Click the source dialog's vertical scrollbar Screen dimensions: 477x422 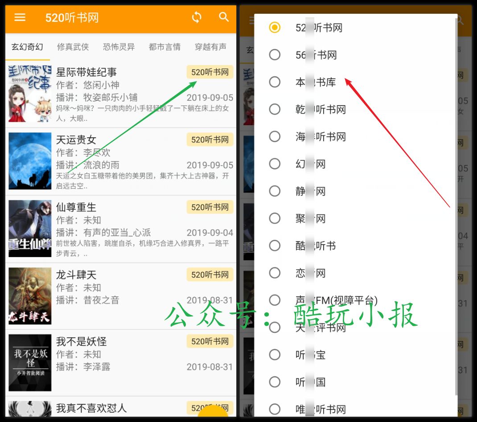coord(456,207)
